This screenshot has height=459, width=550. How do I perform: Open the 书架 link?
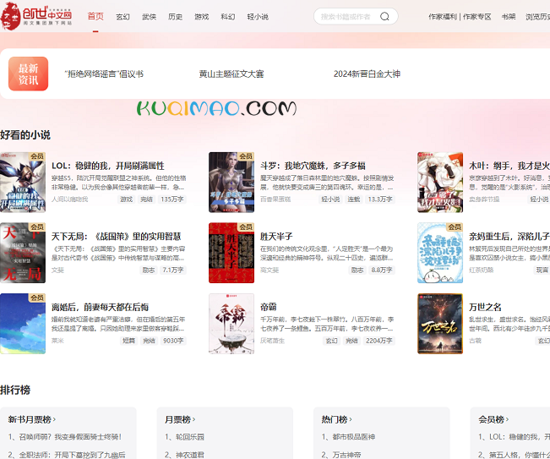[x=509, y=17]
